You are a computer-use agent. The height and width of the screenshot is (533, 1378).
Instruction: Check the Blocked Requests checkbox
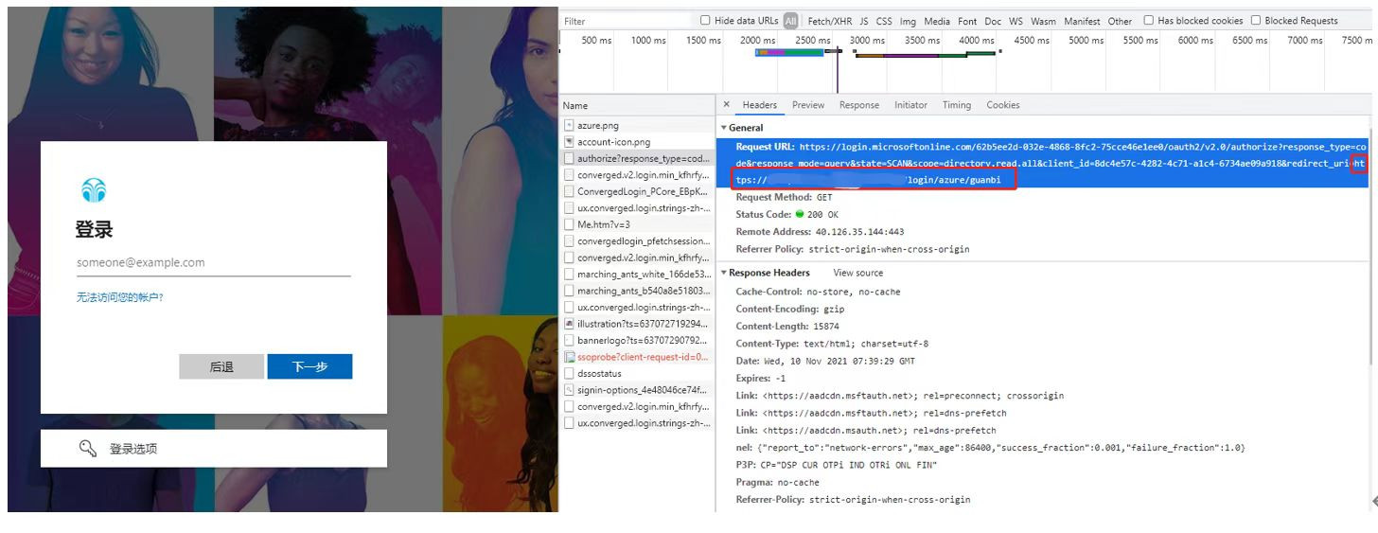click(1256, 20)
